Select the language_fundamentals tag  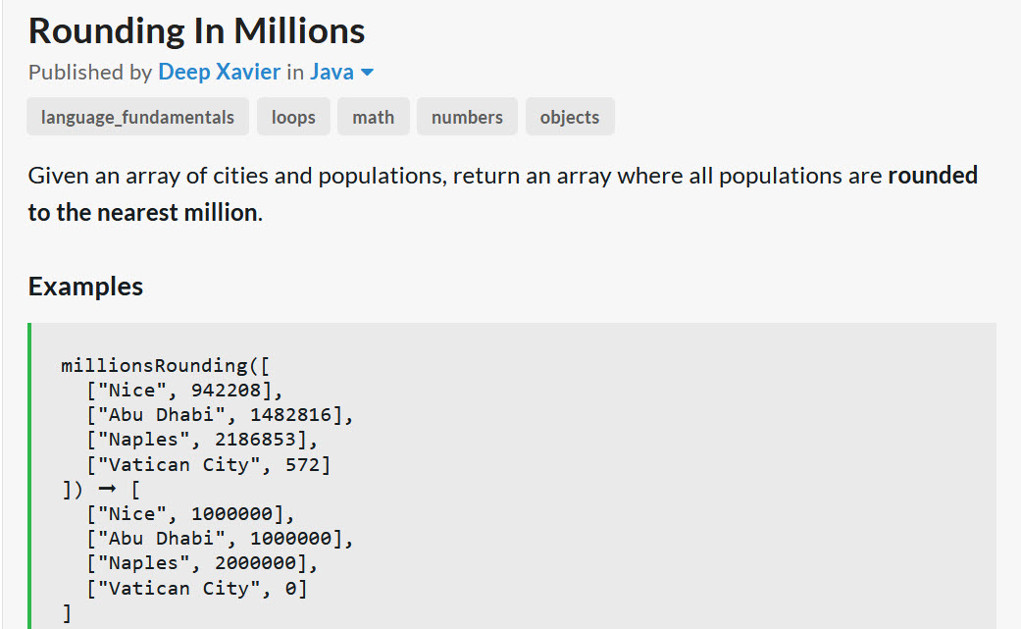pos(137,117)
